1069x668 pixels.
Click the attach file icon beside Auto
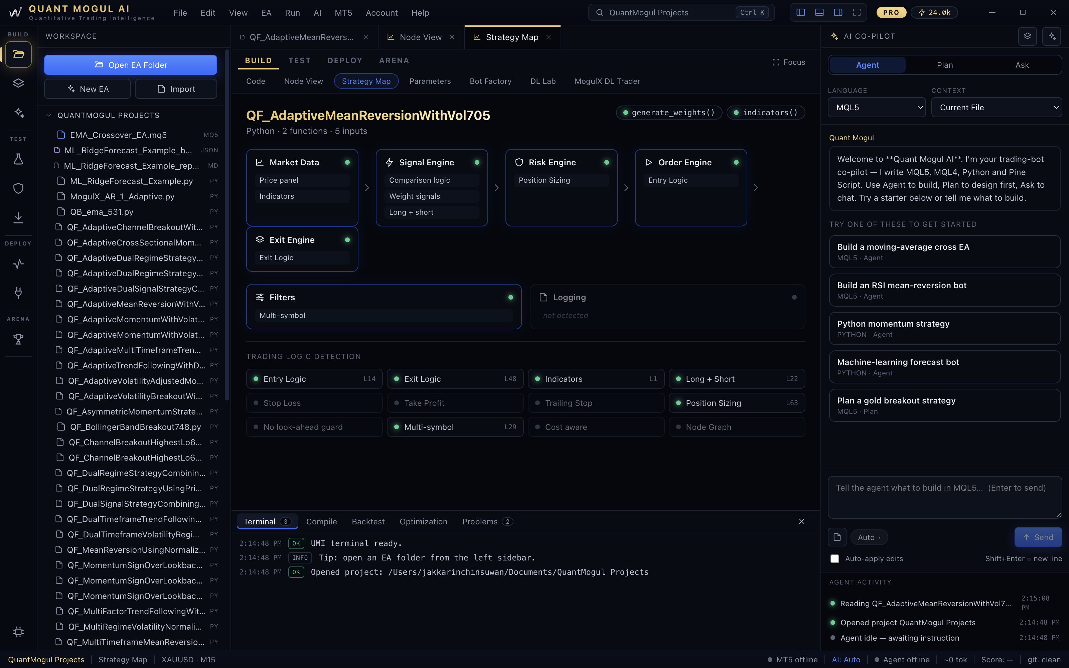pos(837,537)
